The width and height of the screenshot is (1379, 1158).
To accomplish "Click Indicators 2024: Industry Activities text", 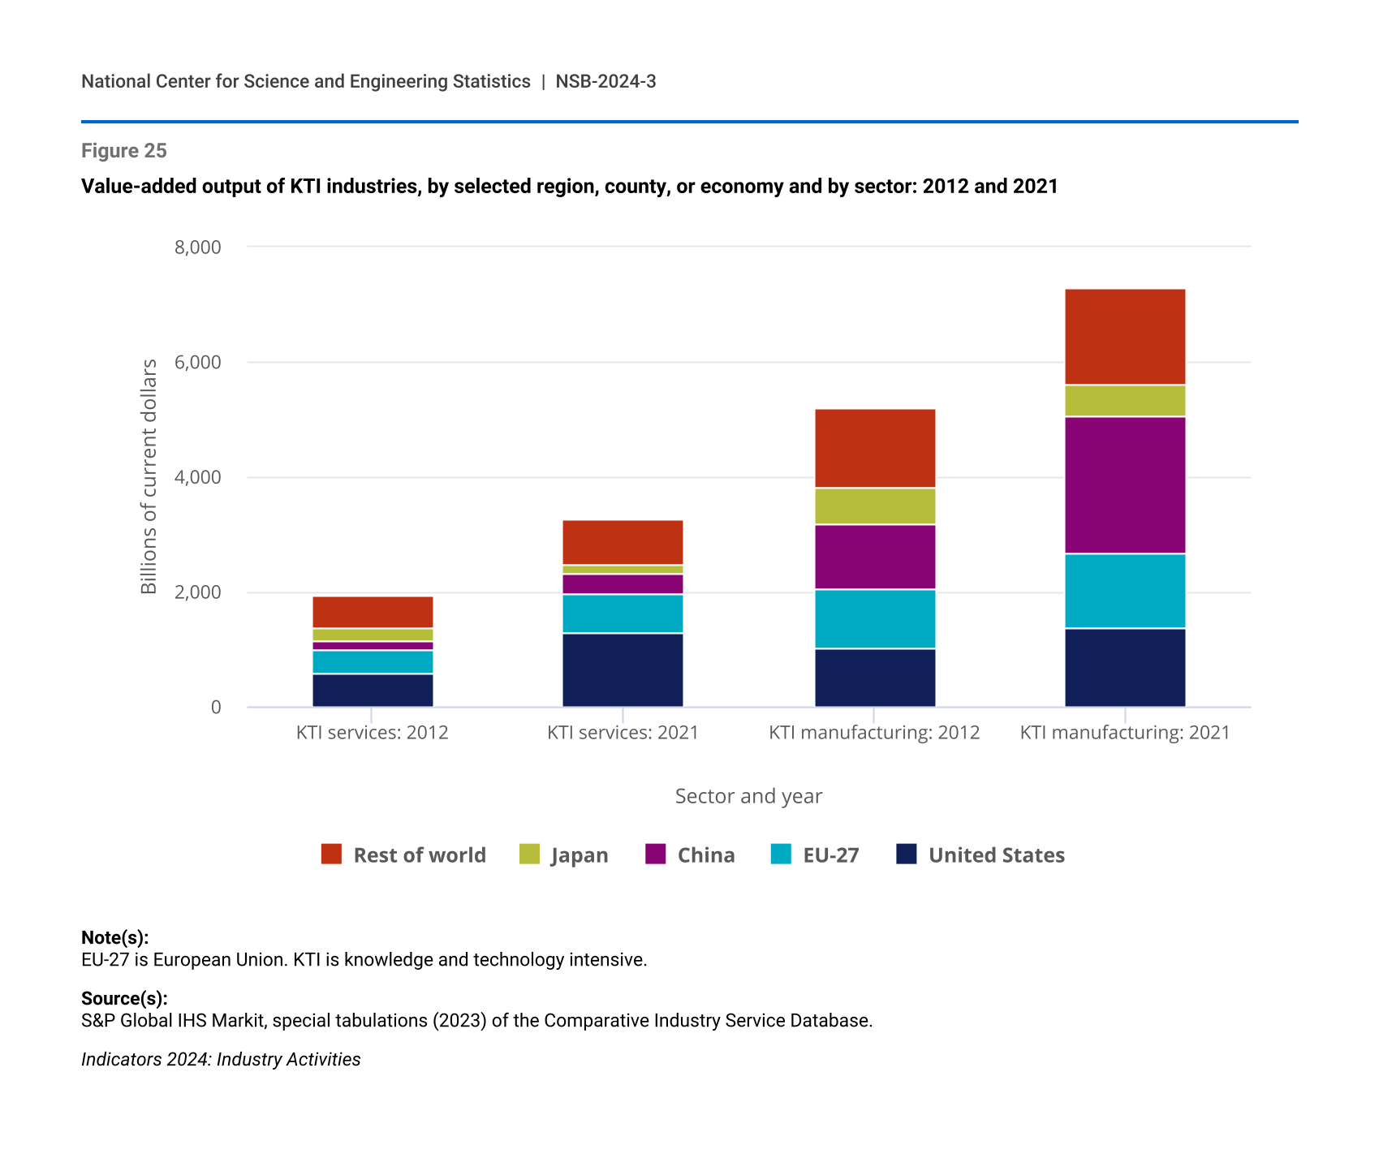I will pos(221,1059).
